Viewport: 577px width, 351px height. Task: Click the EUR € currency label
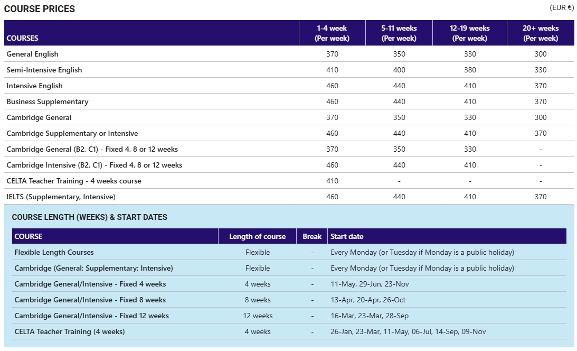561,7
